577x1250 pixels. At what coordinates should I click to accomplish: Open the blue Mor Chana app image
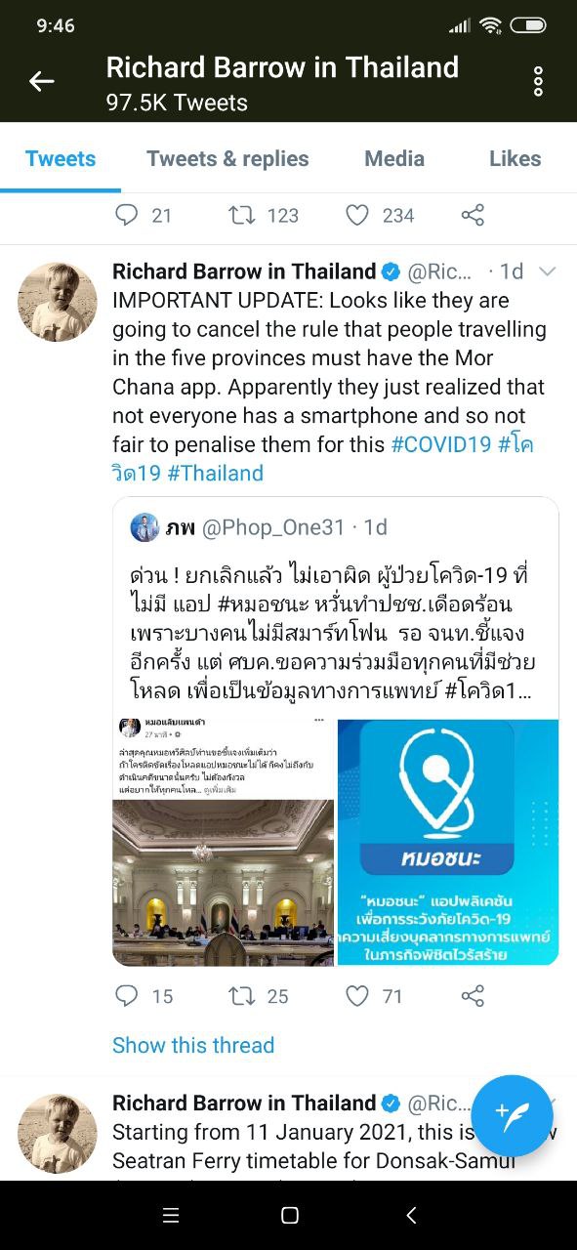click(x=448, y=842)
